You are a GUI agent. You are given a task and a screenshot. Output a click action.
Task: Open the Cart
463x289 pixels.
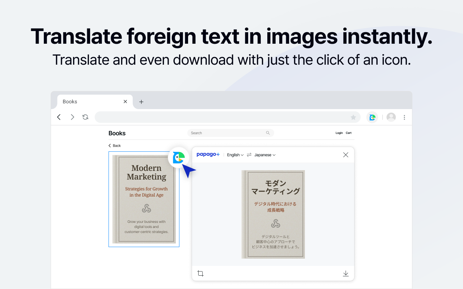[x=349, y=133]
